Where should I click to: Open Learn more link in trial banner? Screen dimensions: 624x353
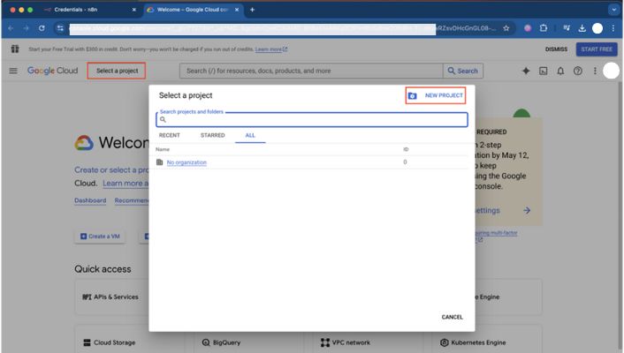tap(271, 49)
